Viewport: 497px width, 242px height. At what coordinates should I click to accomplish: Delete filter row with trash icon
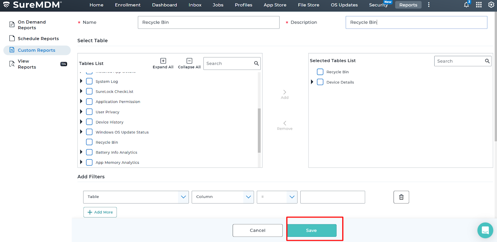tap(401, 197)
